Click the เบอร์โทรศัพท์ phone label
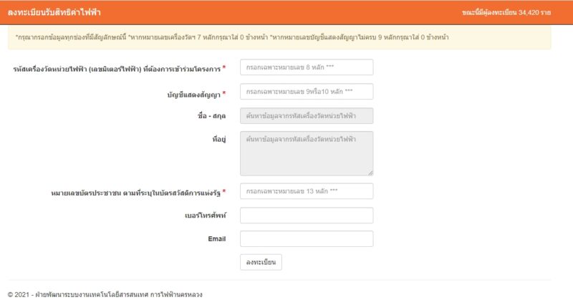This screenshot has width=573, height=305. (205, 215)
